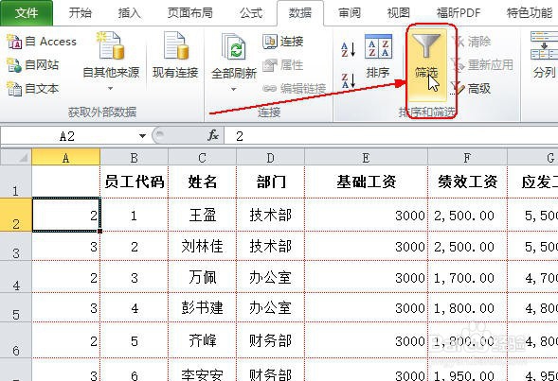558x381 pixels.
Task: Open the 特色功能 tab
Action: [529, 13]
